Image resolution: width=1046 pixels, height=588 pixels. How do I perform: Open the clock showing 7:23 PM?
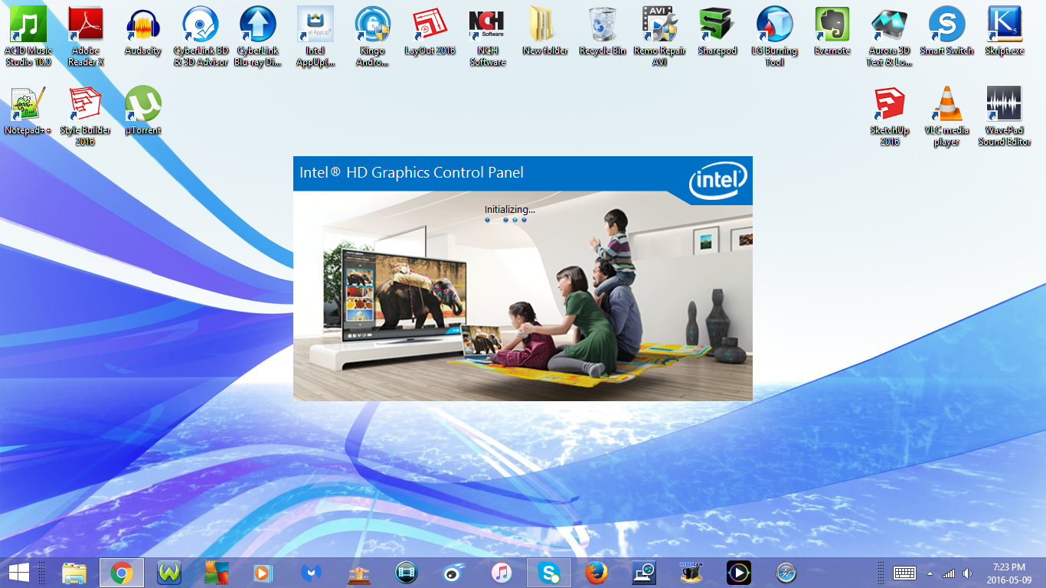tap(1008, 573)
